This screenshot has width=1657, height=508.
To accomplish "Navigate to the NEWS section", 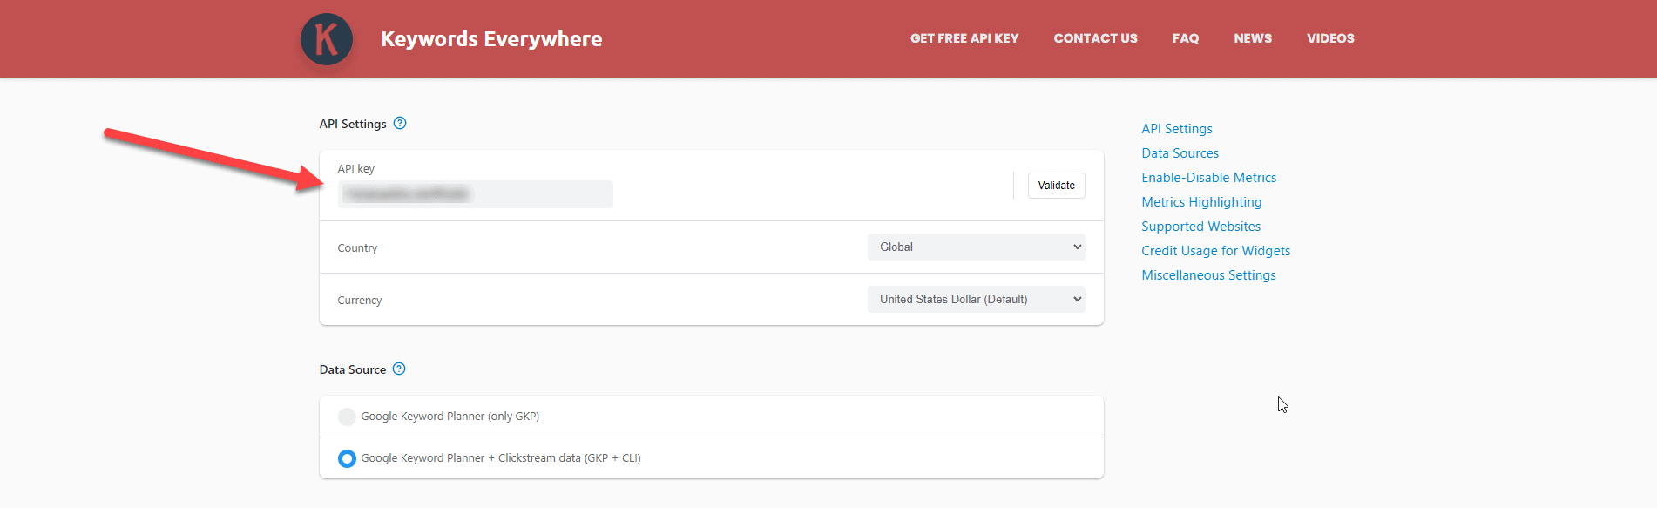I will [1252, 38].
